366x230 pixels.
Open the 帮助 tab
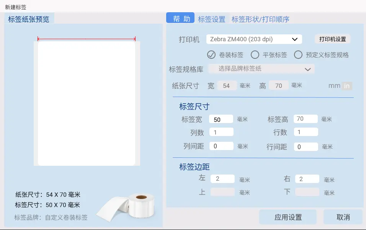tap(180, 18)
